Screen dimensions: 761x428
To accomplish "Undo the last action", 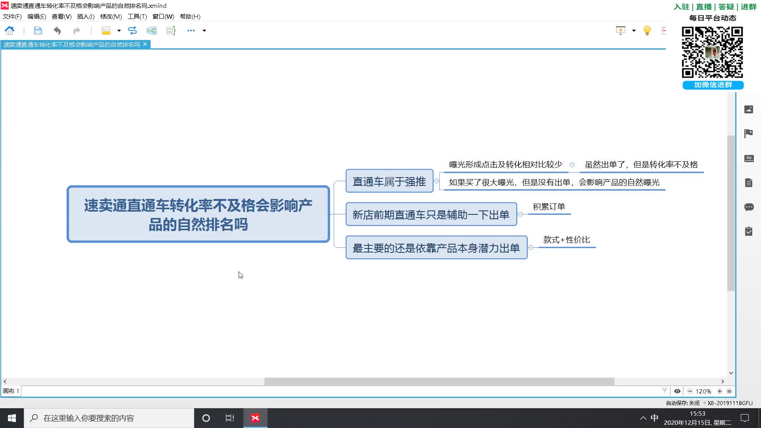I will coord(57,31).
